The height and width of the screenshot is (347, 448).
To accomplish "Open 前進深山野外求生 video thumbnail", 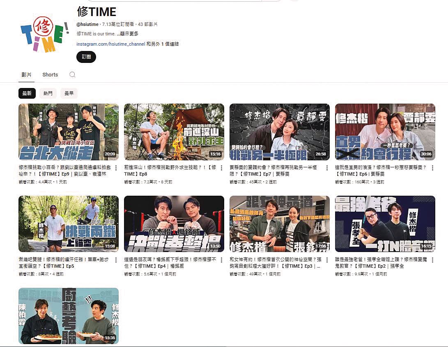I will [174, 132].
